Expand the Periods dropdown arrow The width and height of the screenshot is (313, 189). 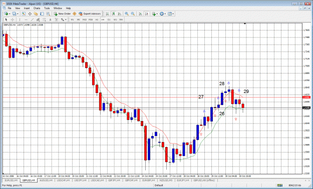tap(165, 14)
